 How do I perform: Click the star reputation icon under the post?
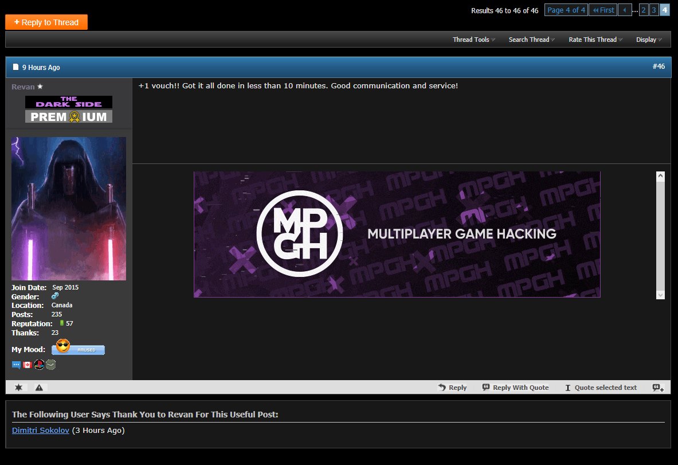tap(18, 387)
